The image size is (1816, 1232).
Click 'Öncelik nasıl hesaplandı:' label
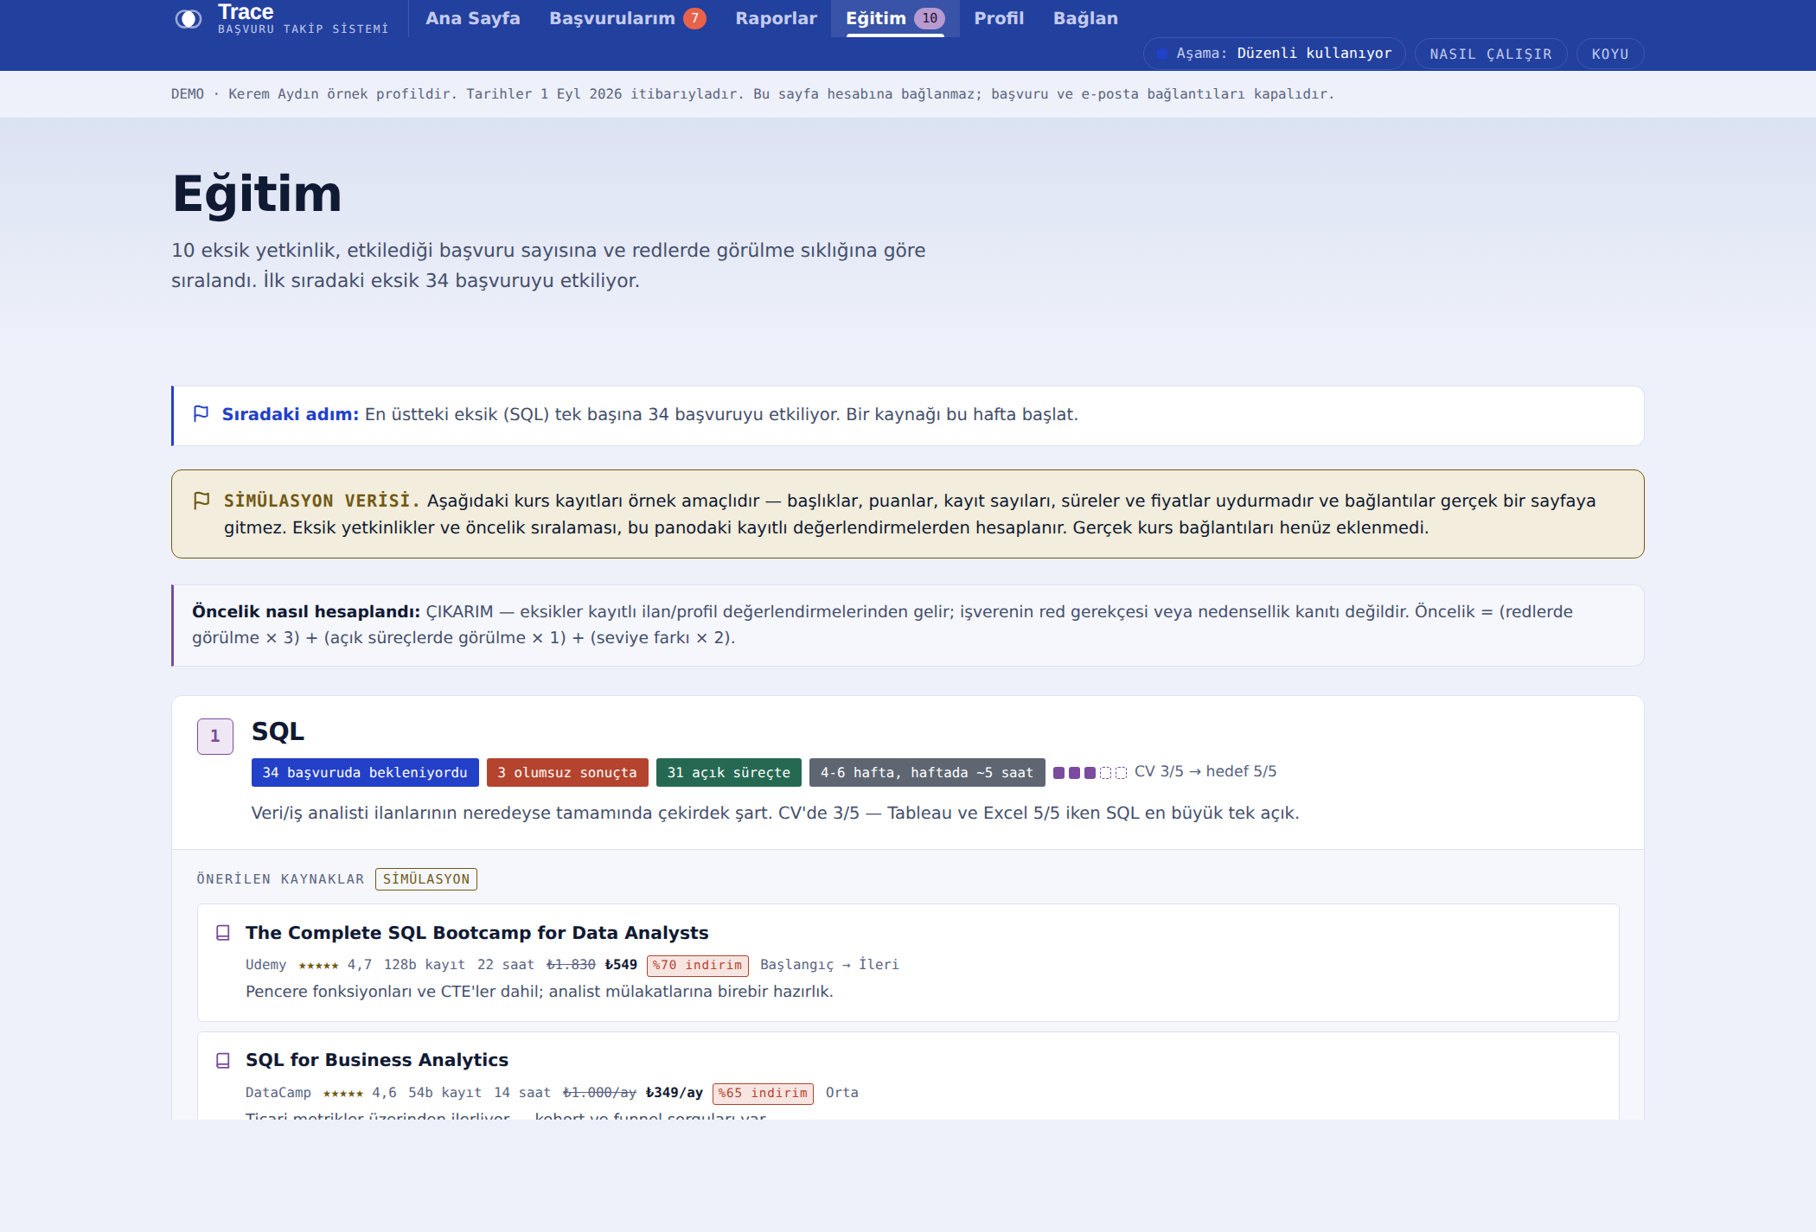tap(306, 611)
